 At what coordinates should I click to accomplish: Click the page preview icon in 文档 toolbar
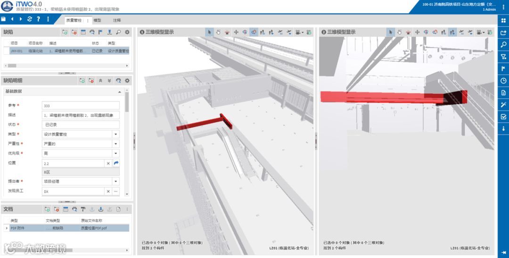tap(118, 209)
